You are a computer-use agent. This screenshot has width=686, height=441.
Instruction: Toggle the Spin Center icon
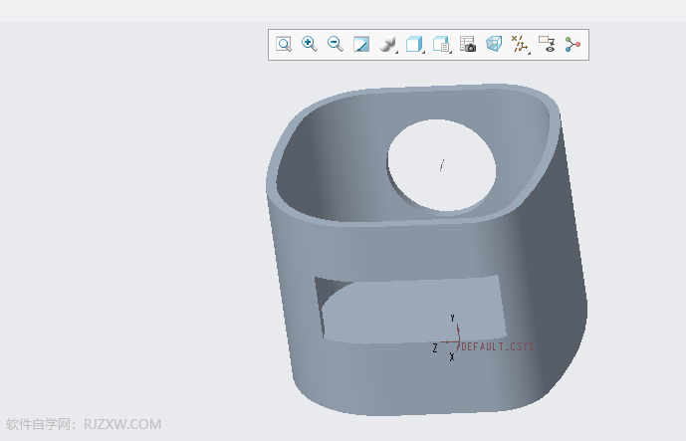tap(572, 45)
